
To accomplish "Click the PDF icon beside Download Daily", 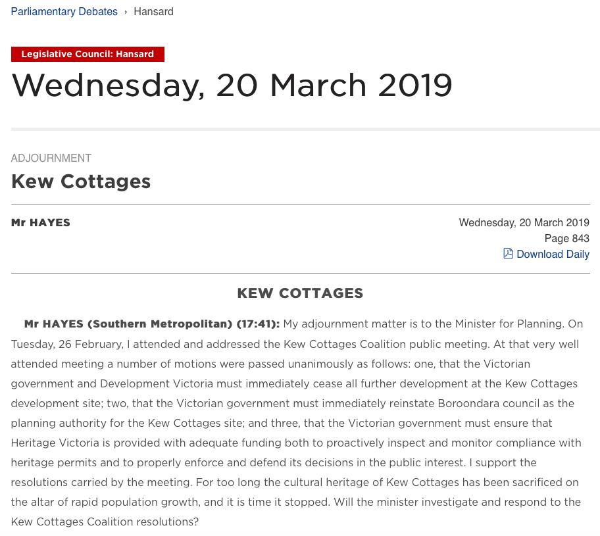I will click(508, 253).
